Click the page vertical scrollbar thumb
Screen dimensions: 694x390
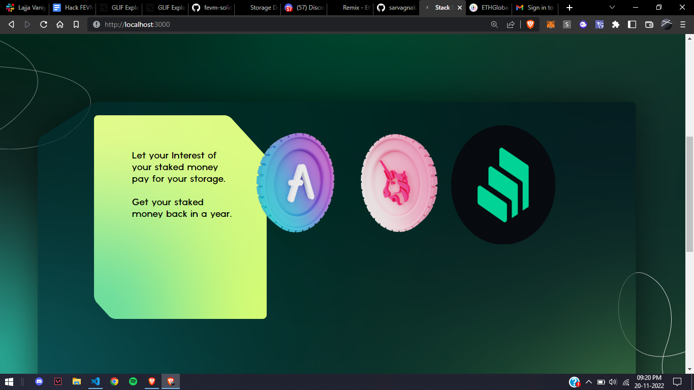(689, 194)
